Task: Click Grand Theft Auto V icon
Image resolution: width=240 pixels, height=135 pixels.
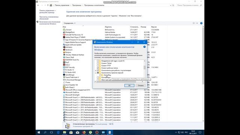Action: click(64, 77)
